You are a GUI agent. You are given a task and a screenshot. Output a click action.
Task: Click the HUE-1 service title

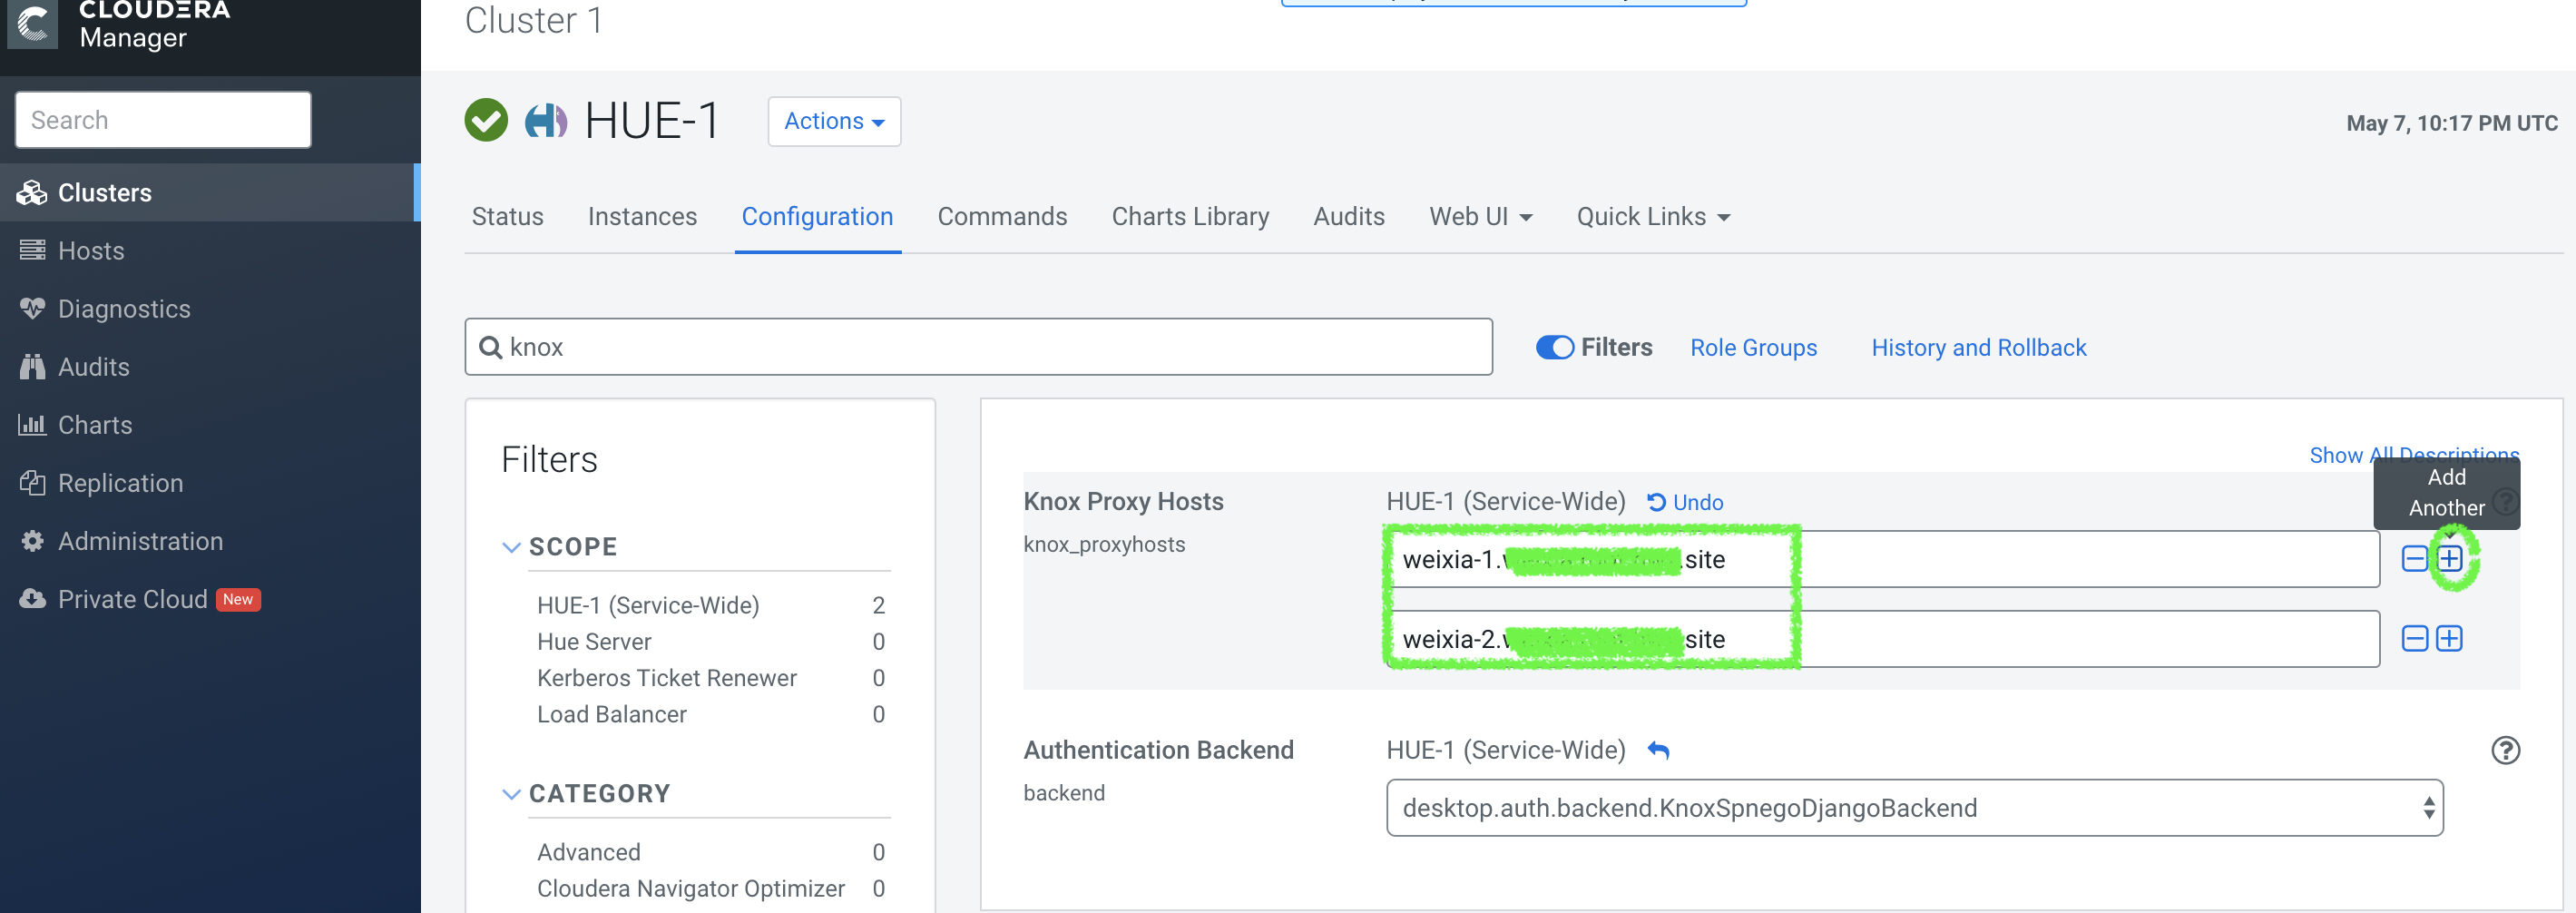(651, 121)
